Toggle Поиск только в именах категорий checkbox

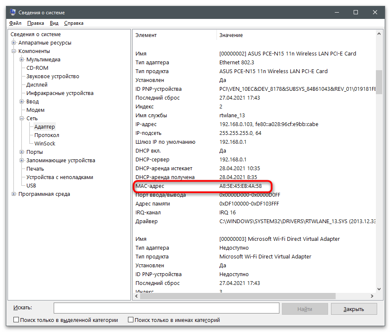[130, 320]
